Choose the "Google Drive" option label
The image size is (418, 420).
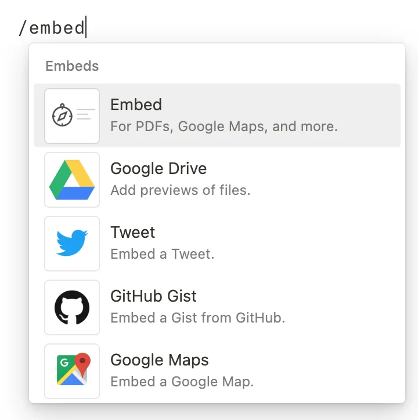click(x=158, y=169)
